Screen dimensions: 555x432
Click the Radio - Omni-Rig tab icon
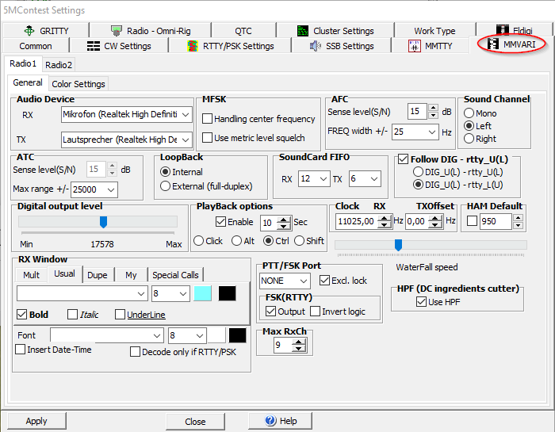tap(117, 31)
